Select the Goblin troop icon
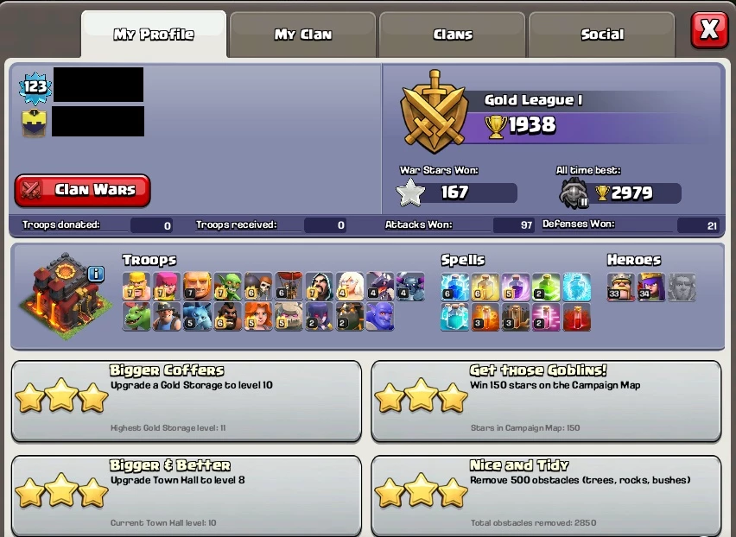736x537 pixels. coord(228,286)
